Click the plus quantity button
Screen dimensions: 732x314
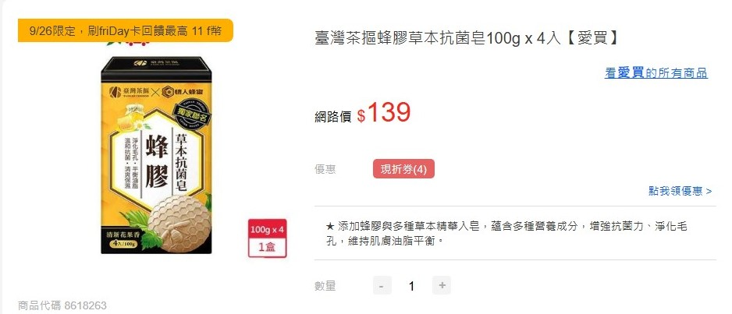pos(442,285)
